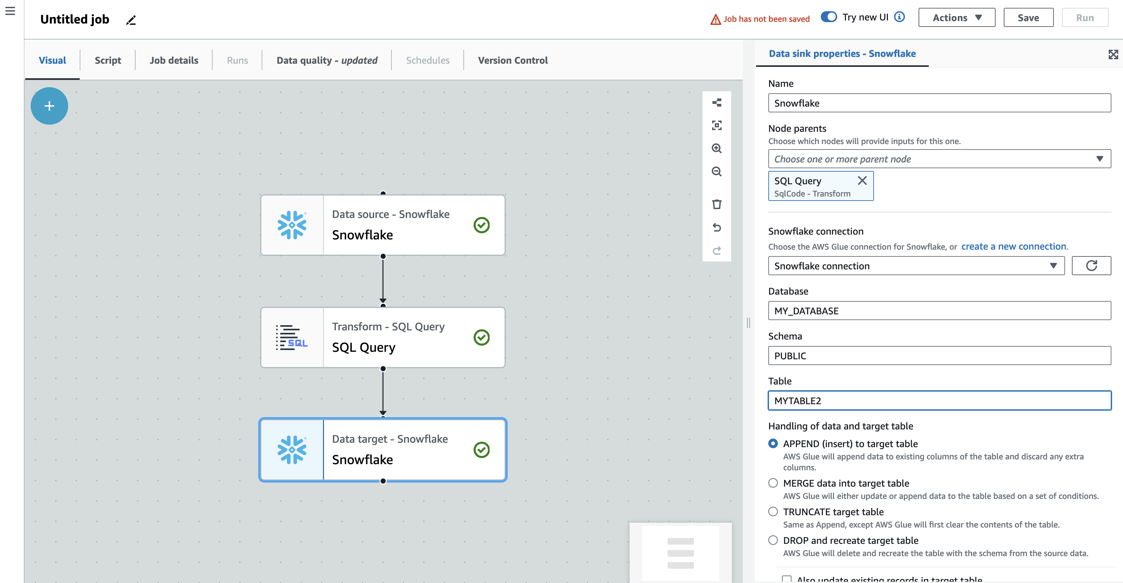Expand the Actions menu
Screen dimensions: 1123x583
[x=956, y=17]
